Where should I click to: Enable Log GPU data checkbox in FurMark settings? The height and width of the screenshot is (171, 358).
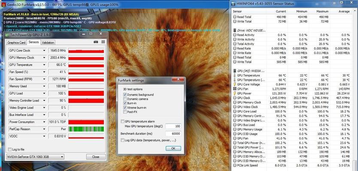tap(123, 140)
